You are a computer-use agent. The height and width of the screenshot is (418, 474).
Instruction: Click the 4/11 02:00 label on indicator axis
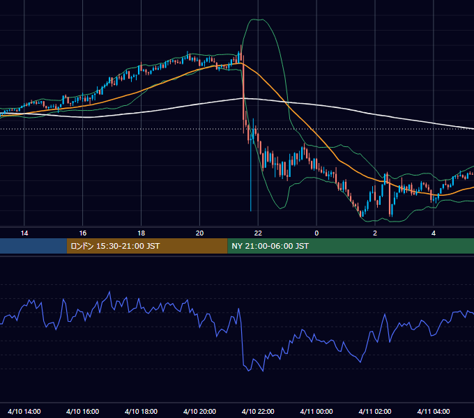click(x=375, y=411)
